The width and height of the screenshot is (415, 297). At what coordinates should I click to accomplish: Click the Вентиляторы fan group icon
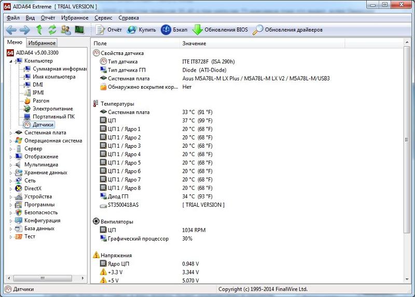pos(96,221)
